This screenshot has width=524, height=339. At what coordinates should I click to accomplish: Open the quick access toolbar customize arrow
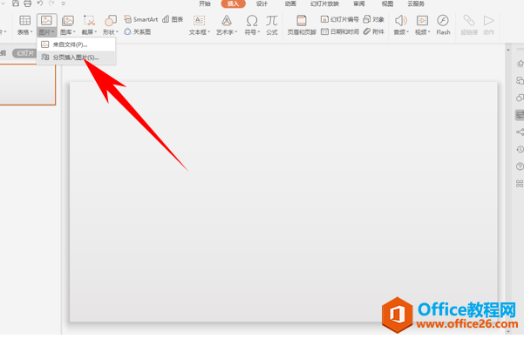pyautogui.click(x=63, y=3)
